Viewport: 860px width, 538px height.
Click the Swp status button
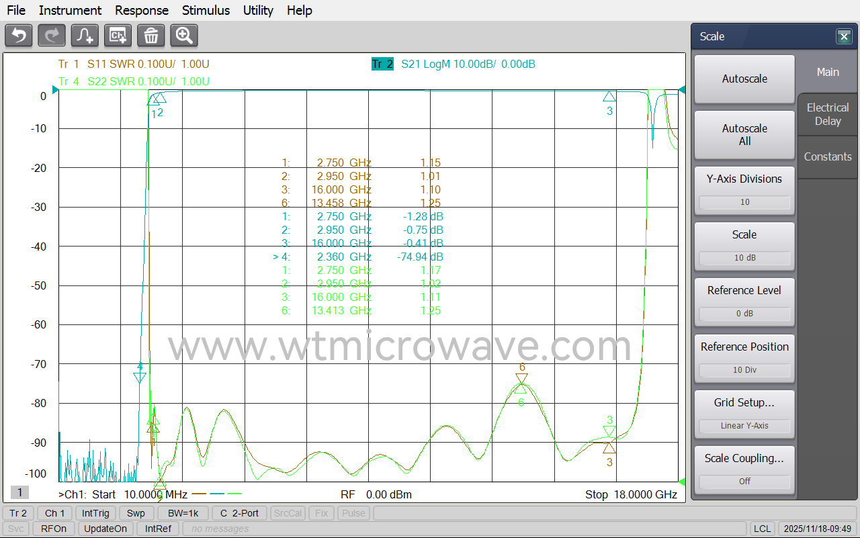point(136,513)
